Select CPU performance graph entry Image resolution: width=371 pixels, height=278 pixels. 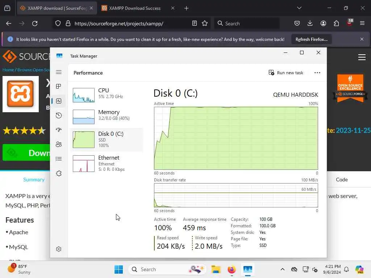coord(107,95)
